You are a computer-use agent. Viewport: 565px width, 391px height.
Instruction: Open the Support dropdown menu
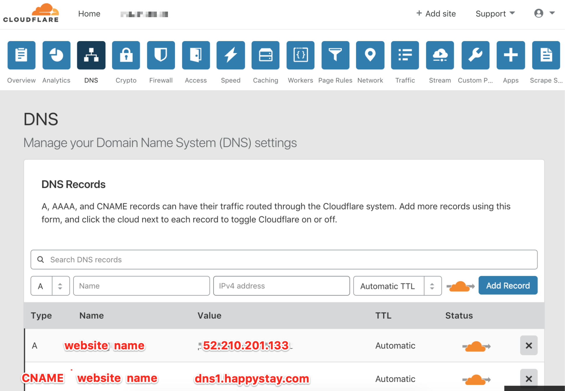coord(495,14)
